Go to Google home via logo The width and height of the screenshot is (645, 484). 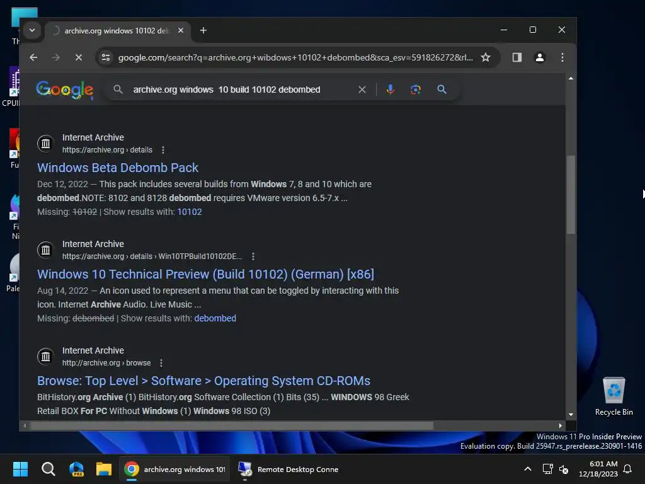point(65,89)
